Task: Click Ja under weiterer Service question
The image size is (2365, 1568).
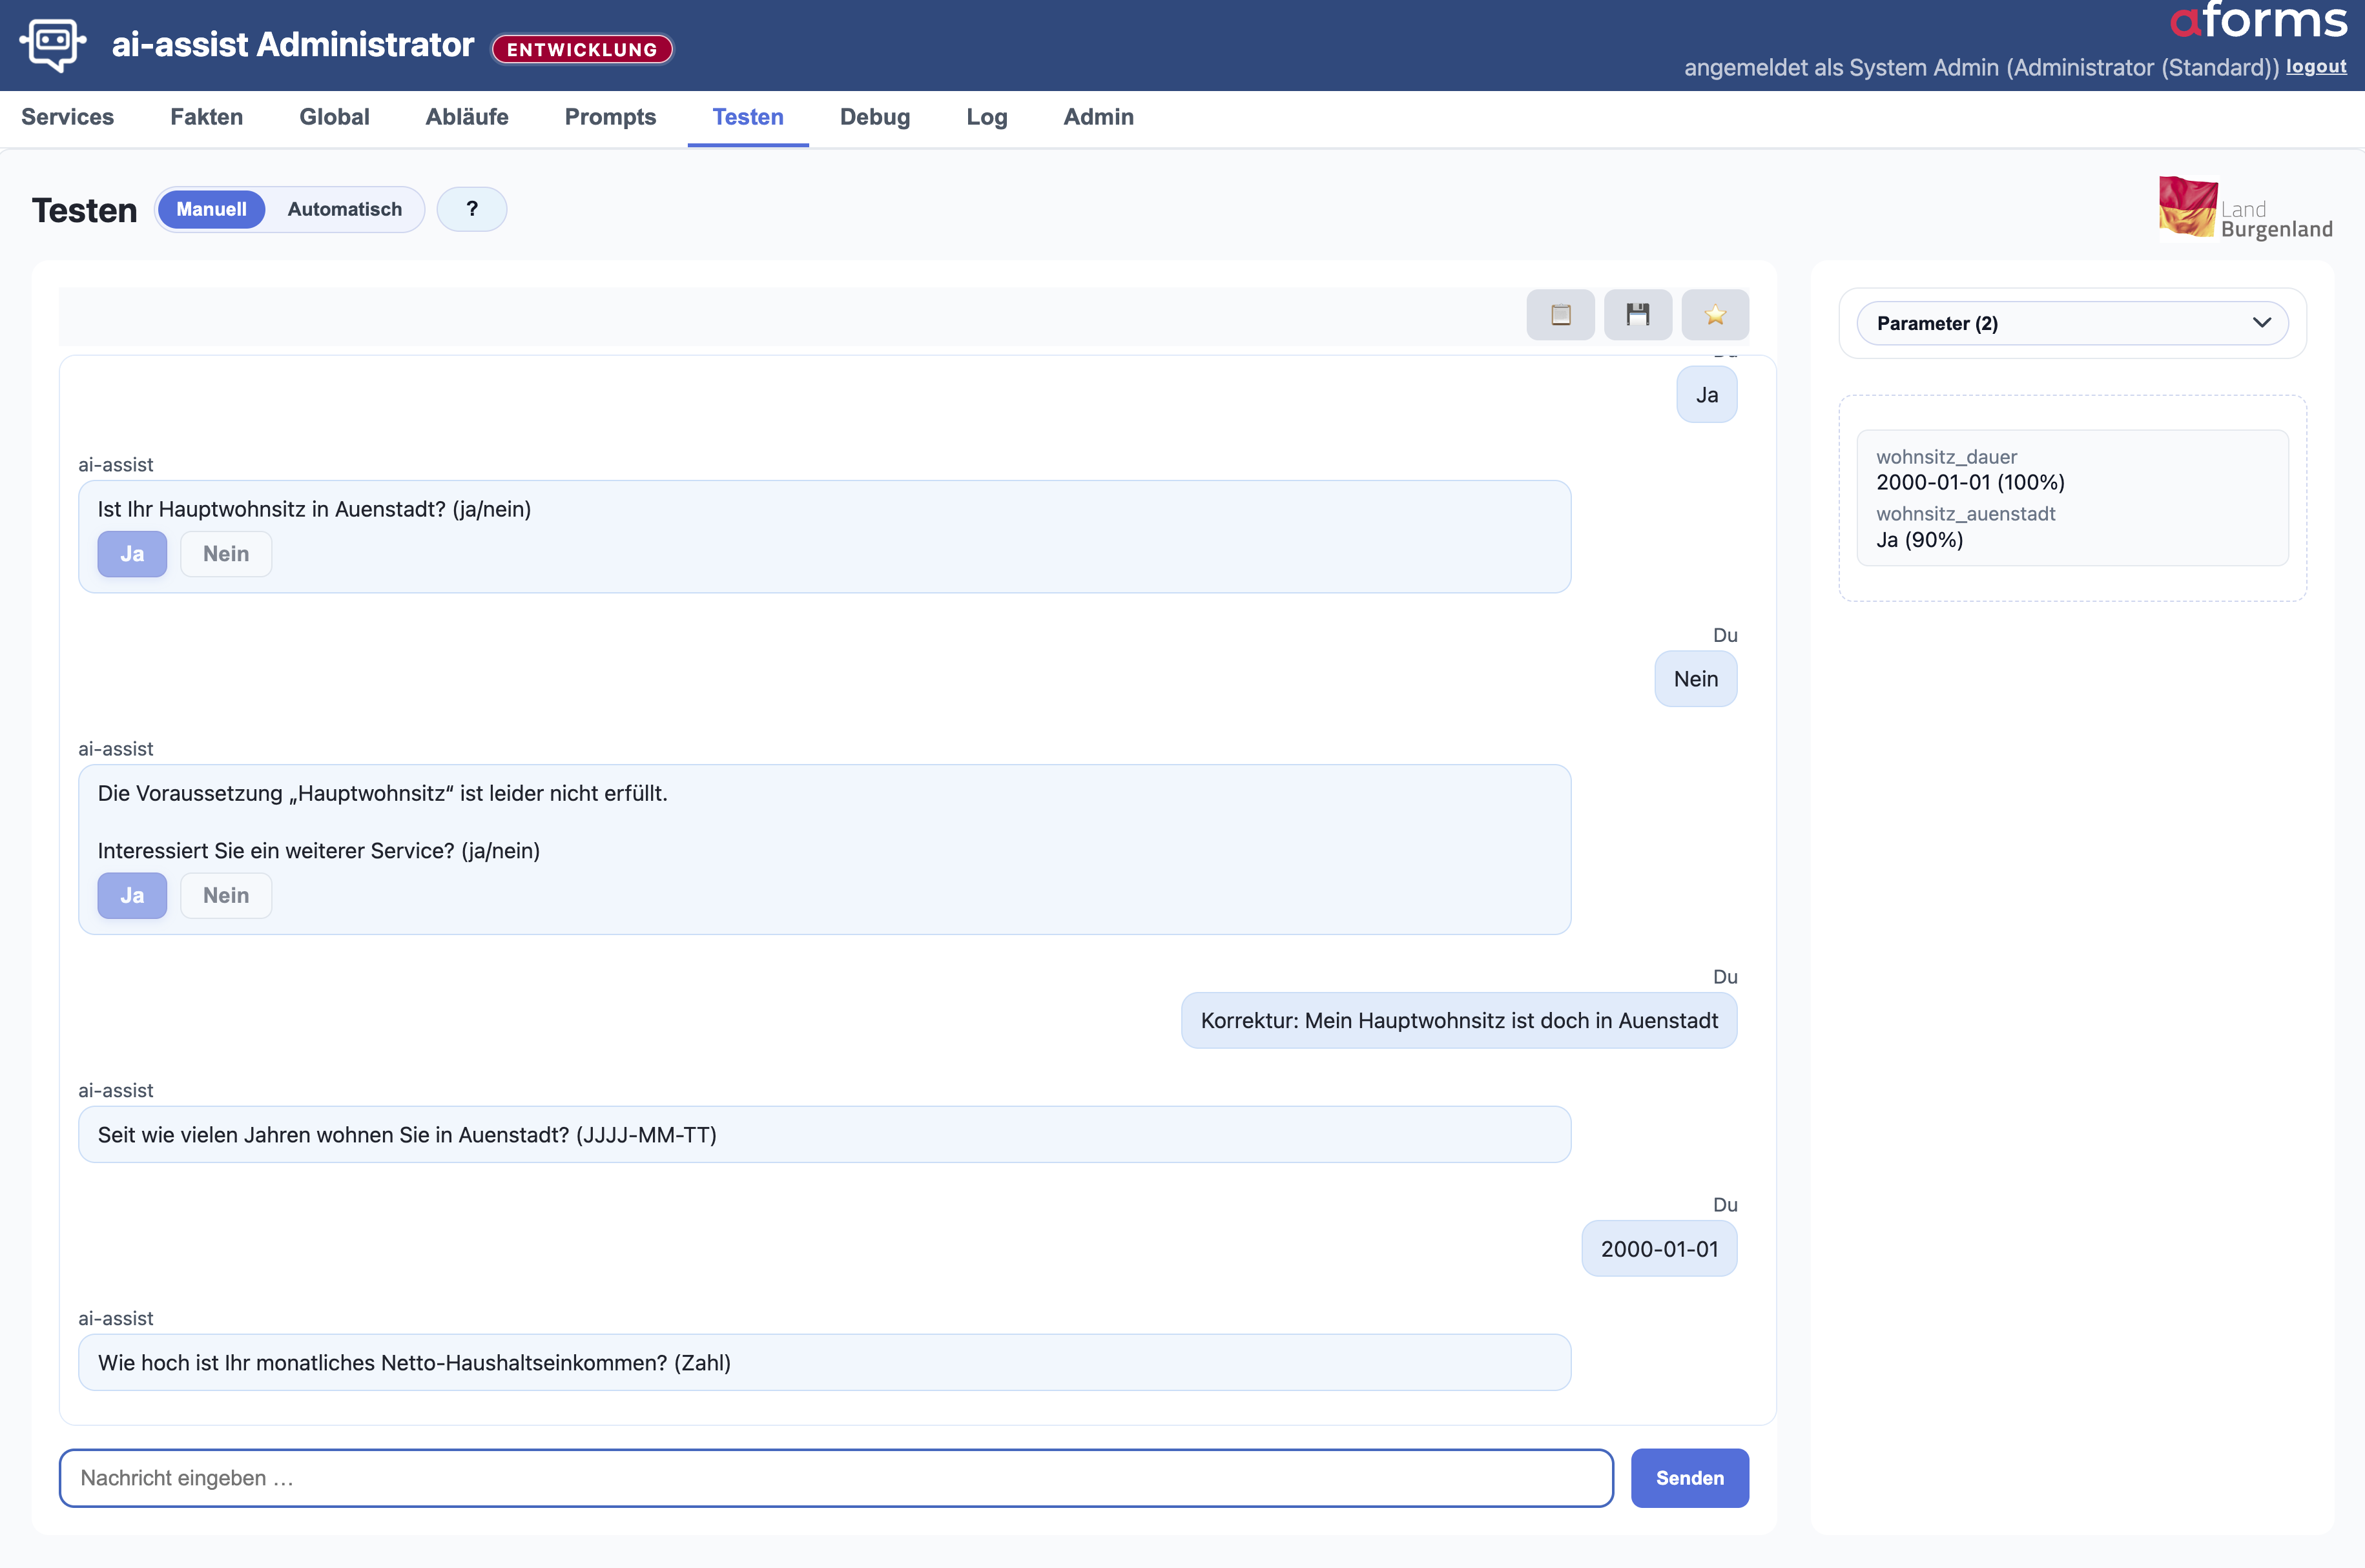Action: click(x=132, y=895)
